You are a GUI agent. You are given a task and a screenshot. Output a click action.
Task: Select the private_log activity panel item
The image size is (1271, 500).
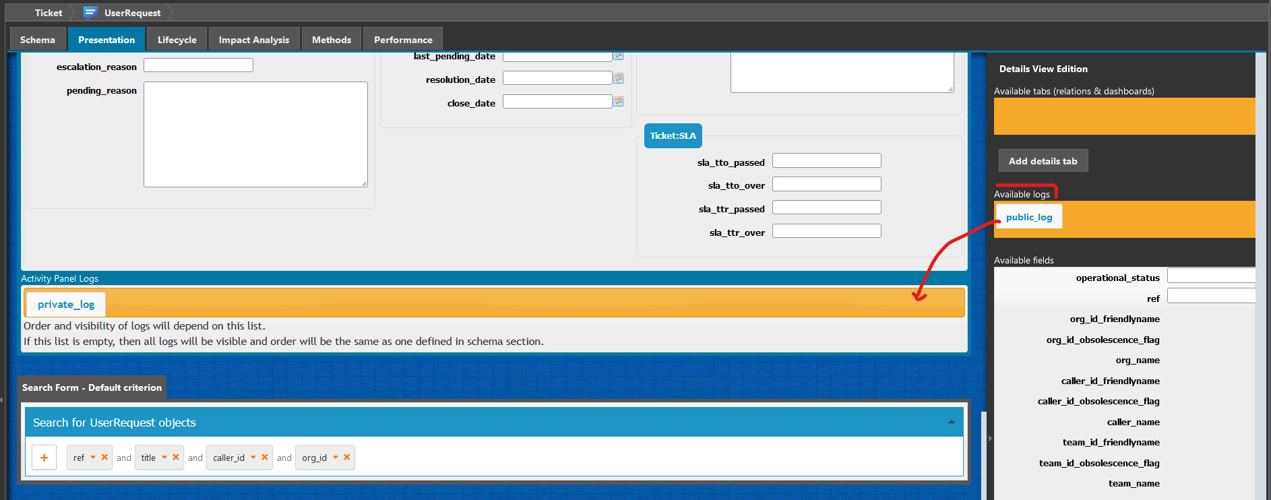click(66, 305)
